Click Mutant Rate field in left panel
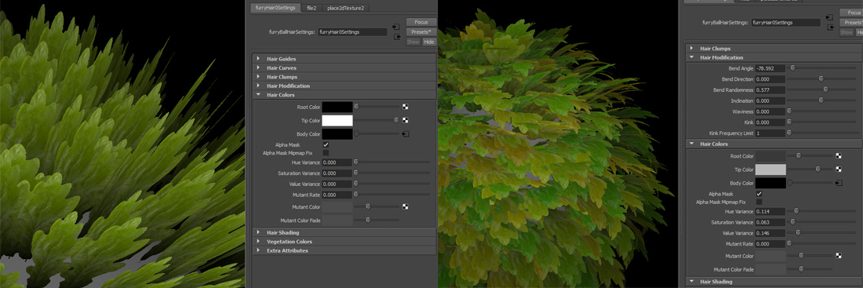863x288 pixels. coord(337,195)
